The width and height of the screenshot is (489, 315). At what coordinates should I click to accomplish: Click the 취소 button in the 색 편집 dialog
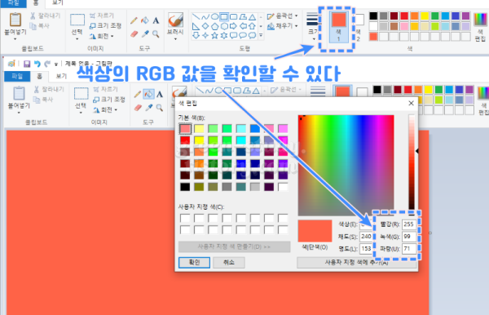click(229, 262)
